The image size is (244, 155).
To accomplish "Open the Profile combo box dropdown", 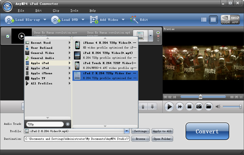I will tap(127, 131).
